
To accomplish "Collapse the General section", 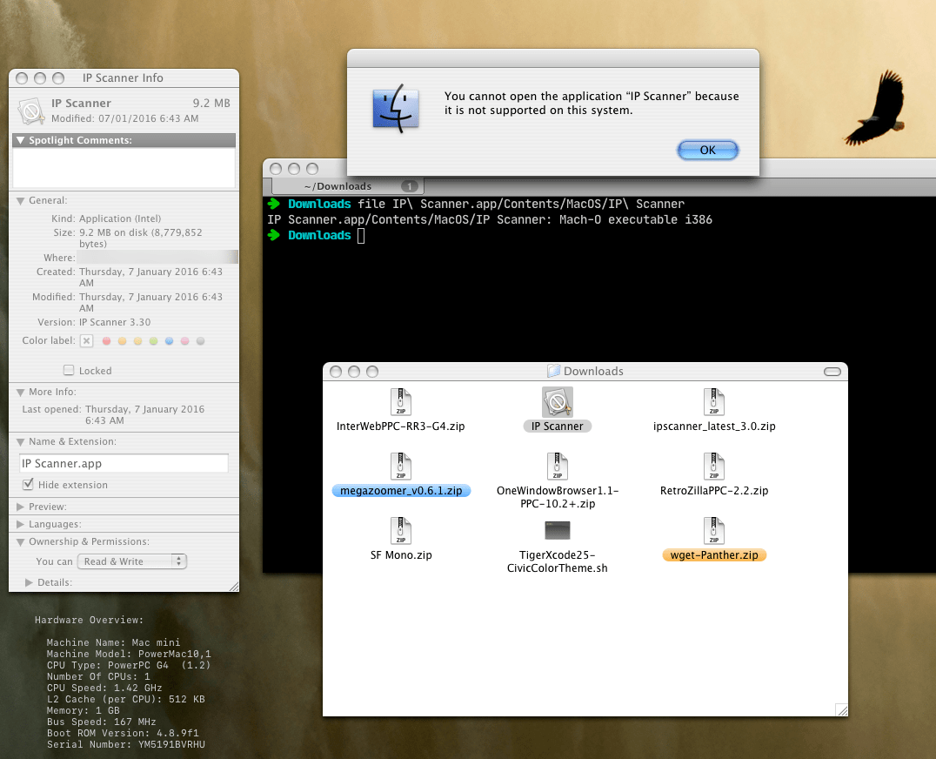I will click(x=20, y=201).
